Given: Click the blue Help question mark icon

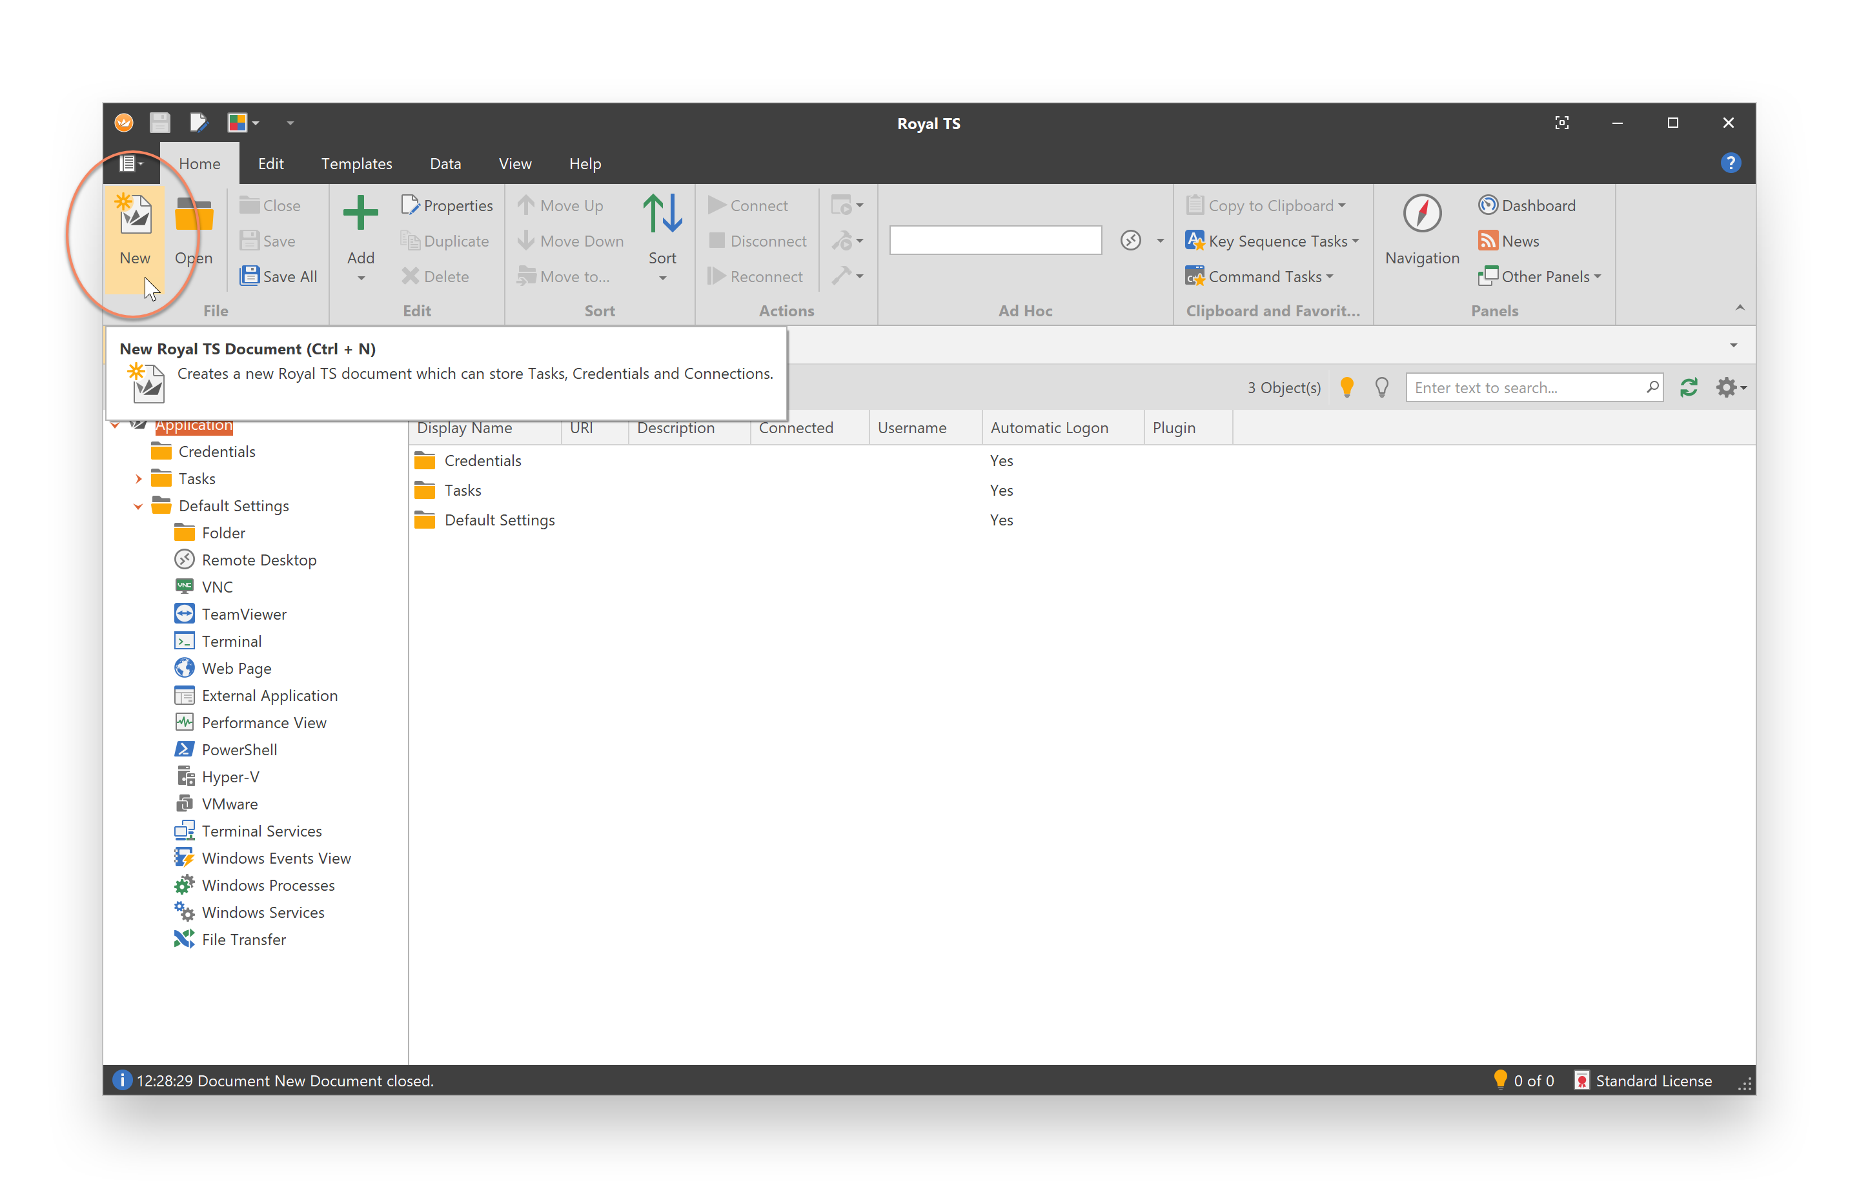Looking at the screenshot, I should (x=1730, y=163).
